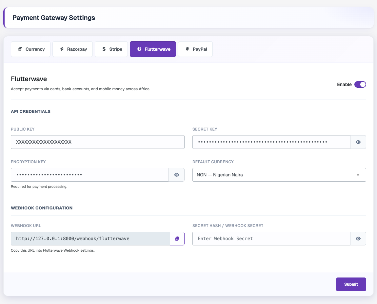Click the "ENCRYPTION KEY" label
The height and width of the screenshot is (304, 377).
28,162
